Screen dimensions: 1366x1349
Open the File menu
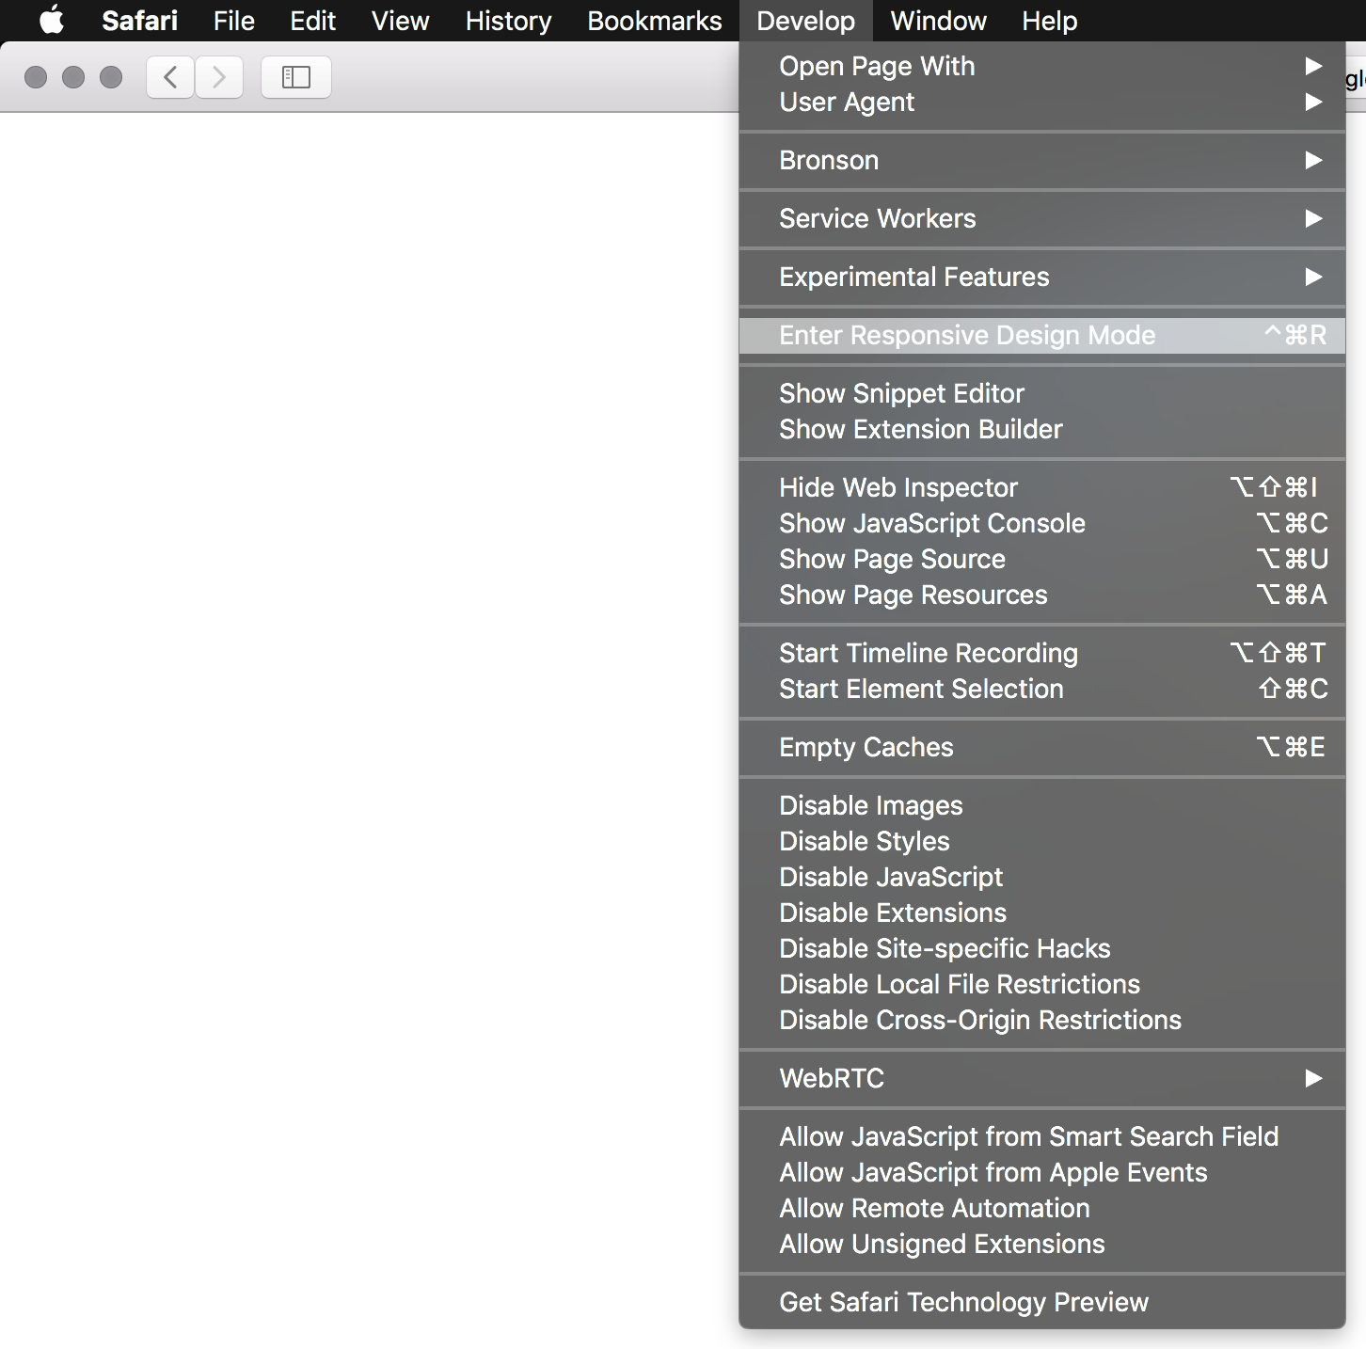click(233, 21)
